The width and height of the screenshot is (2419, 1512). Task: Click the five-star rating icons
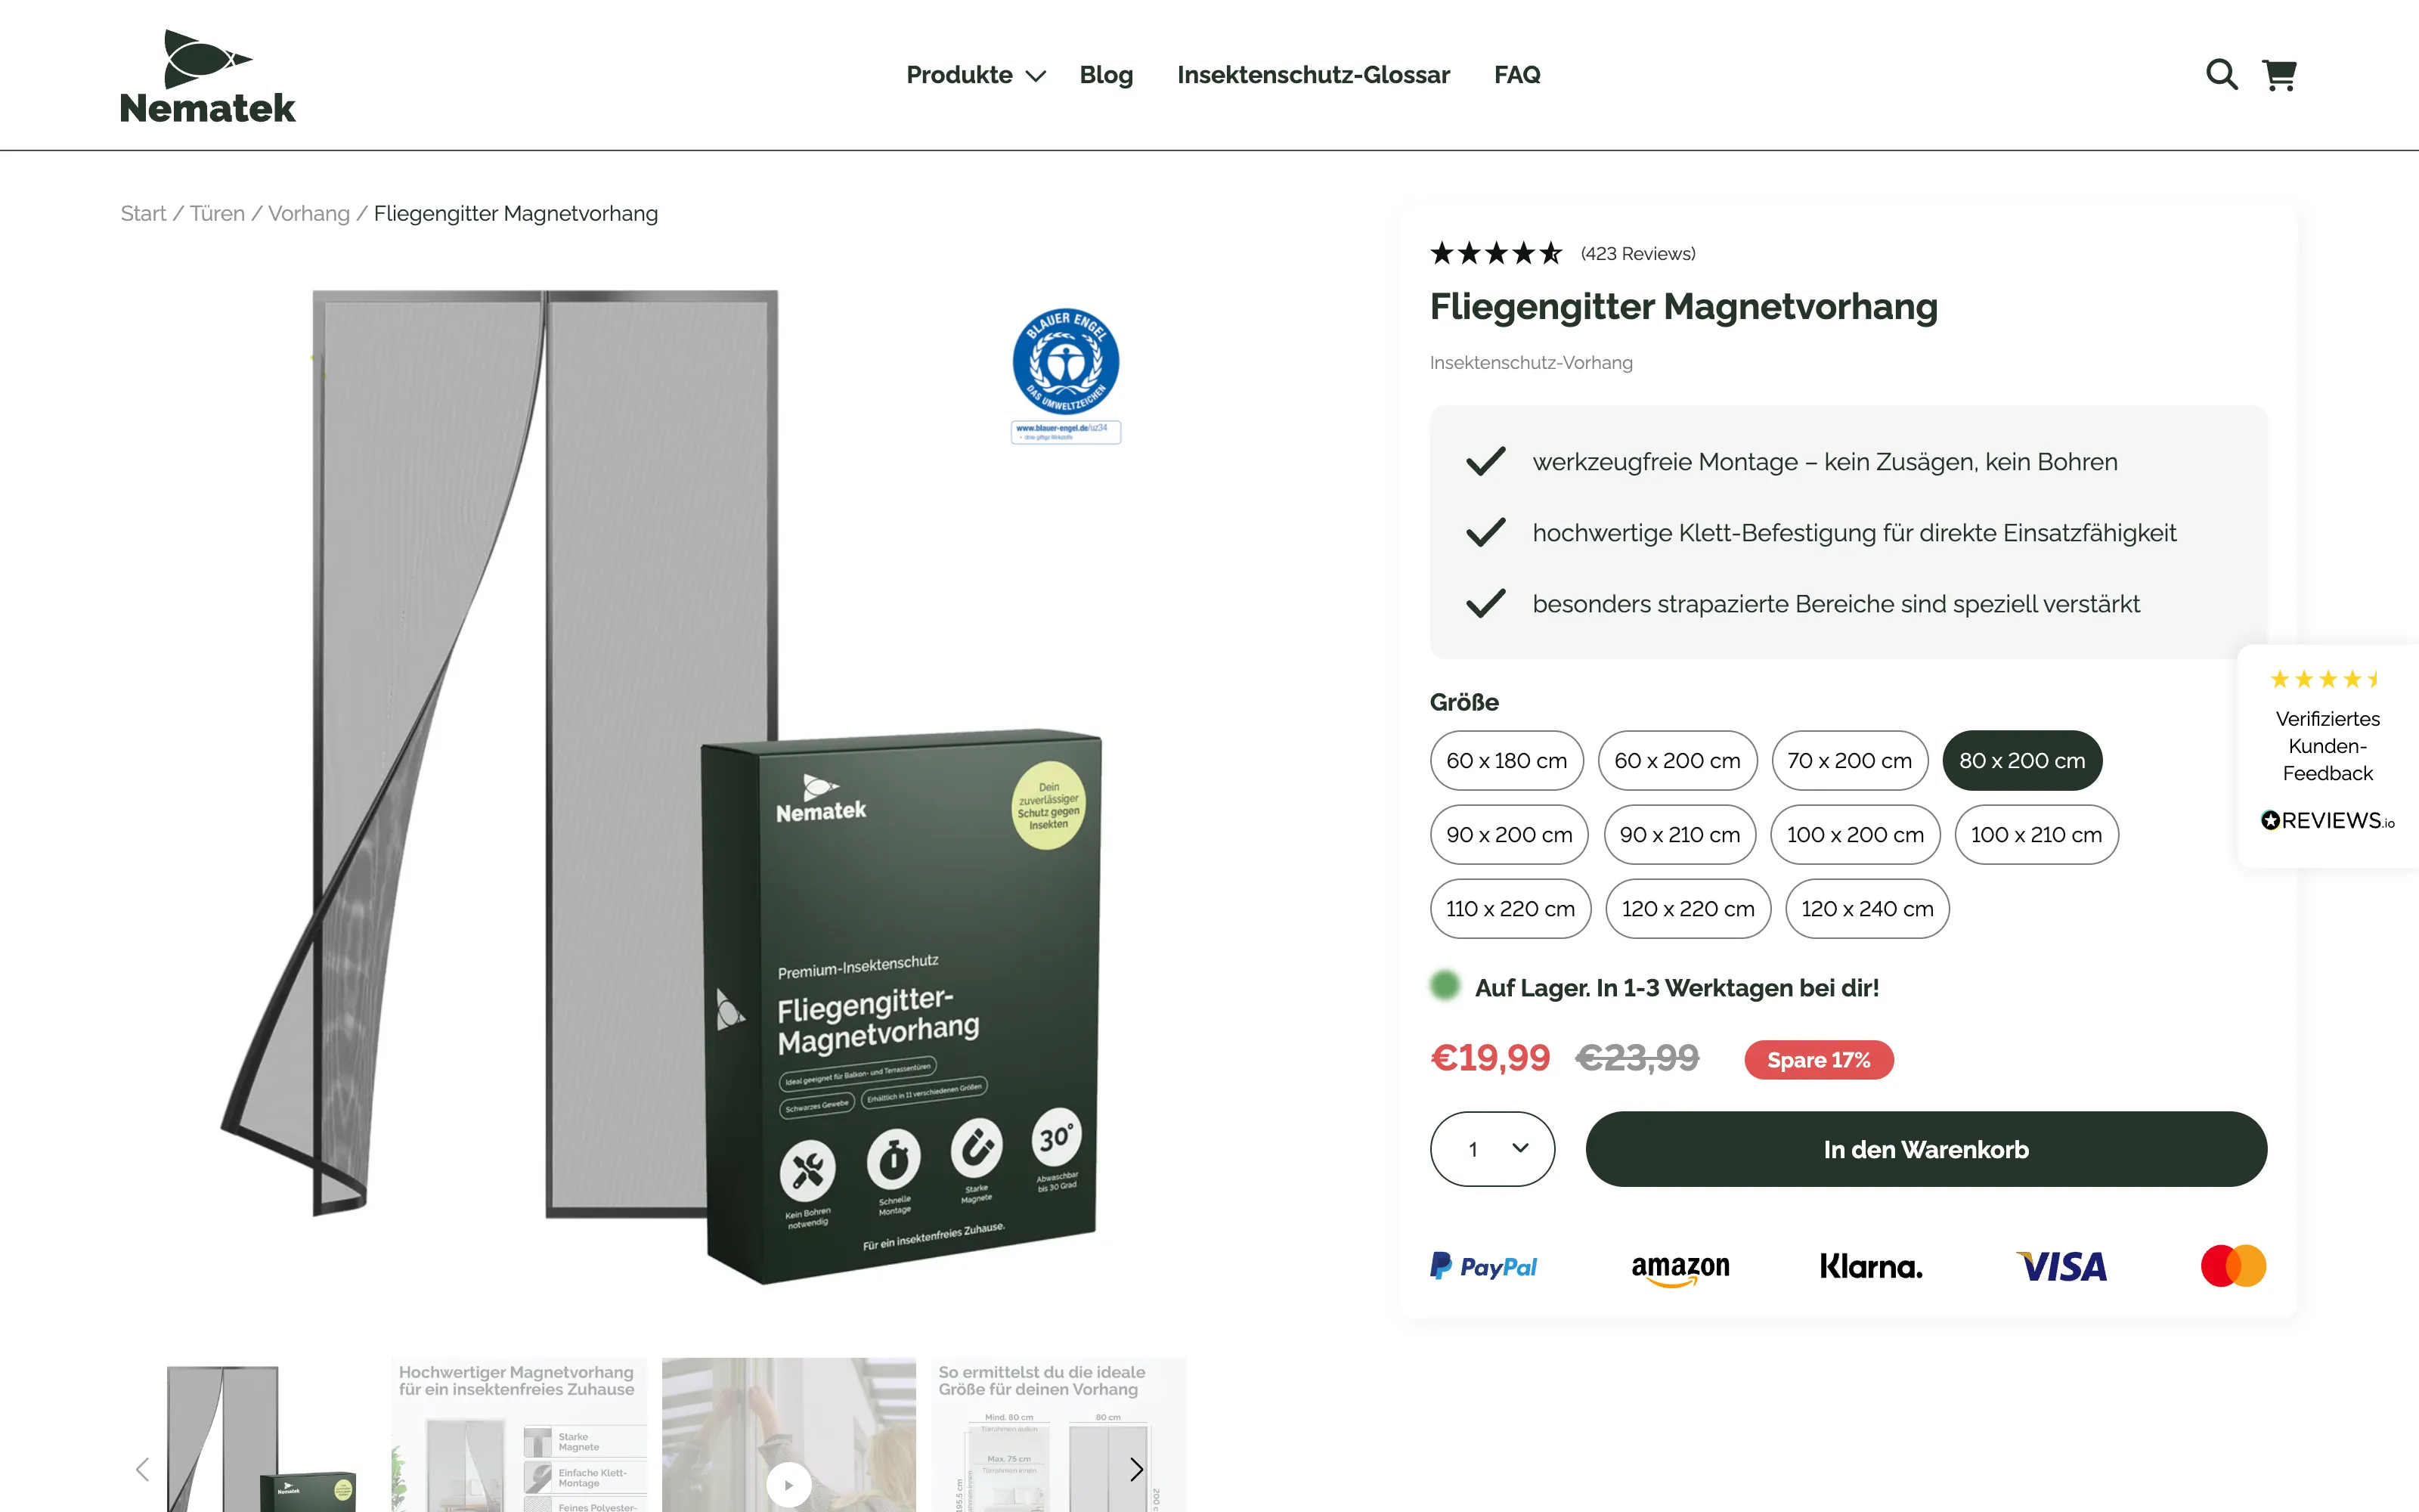[1495, 253]
